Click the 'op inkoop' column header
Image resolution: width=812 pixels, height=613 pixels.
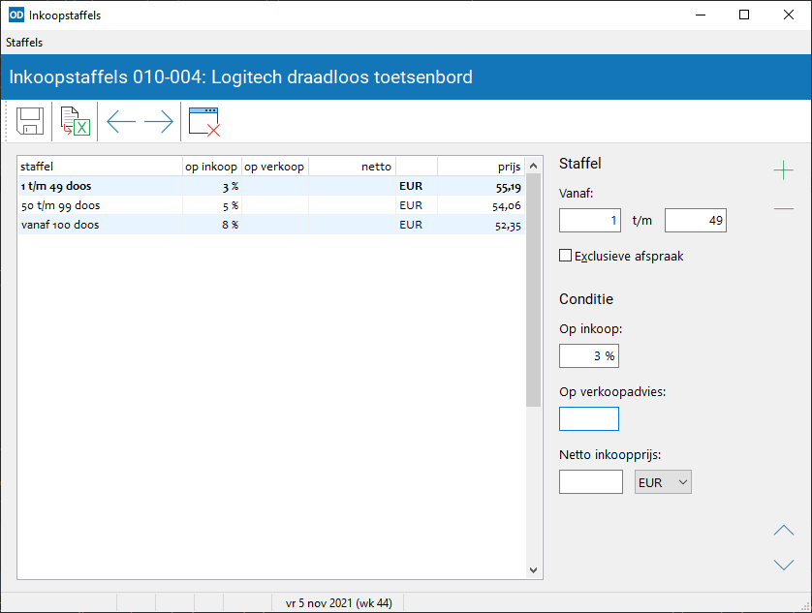pos(212,167)
